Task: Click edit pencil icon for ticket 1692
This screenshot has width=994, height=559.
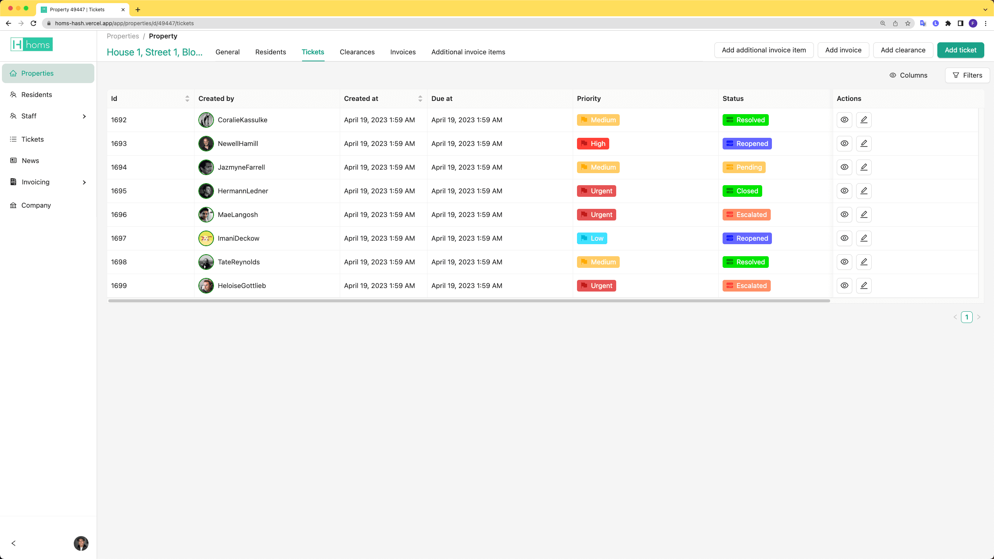Action: [x=864, y=120]
